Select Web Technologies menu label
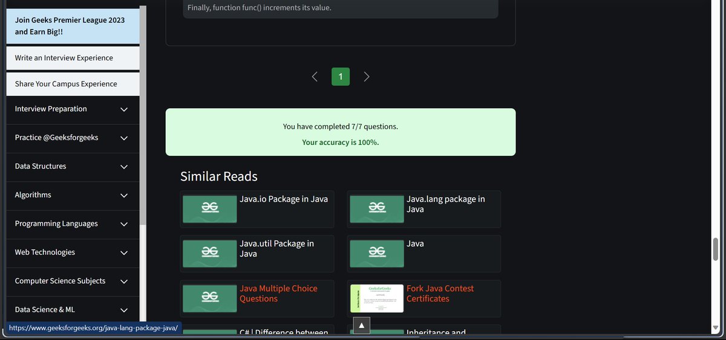The width and height of the screenshot is (726, 340). [x=45, y=252]
